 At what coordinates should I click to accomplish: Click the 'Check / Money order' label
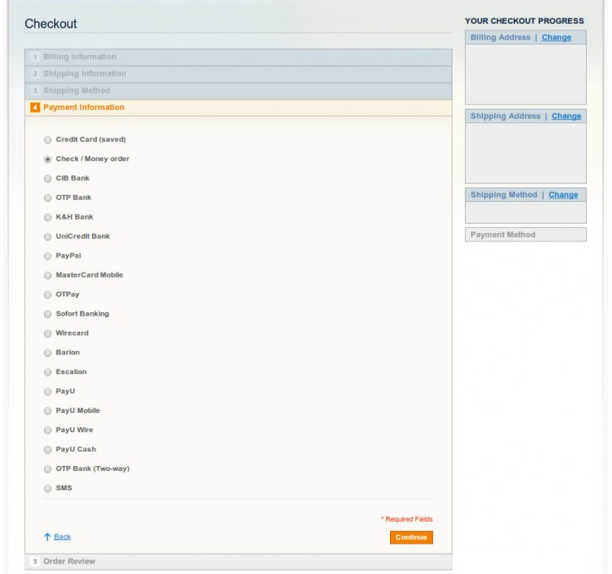click(93, 159)
